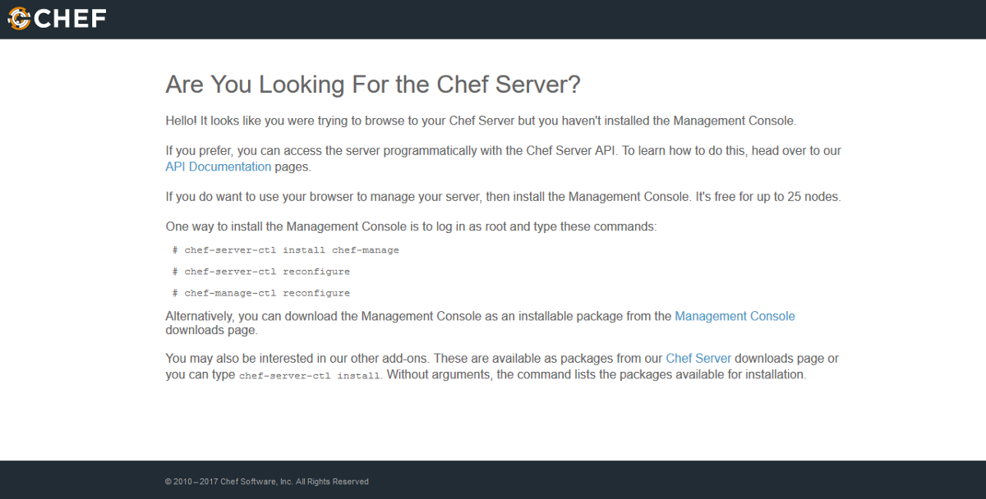Follow the Chef Server downloads link

click(x=698, y=358)
